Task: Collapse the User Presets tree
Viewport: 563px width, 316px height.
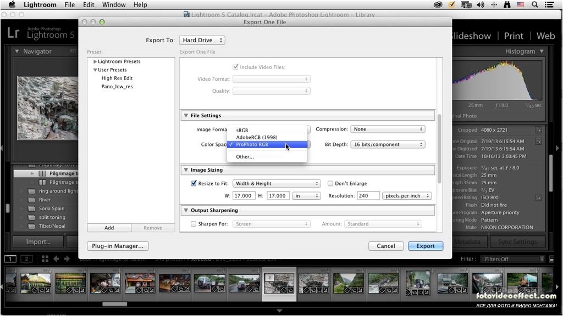Action: (x=95, y=70)
